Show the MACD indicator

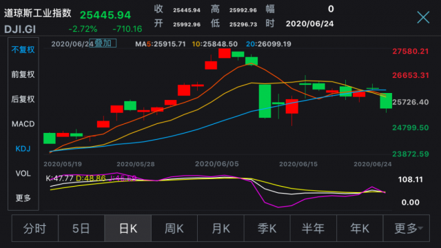23,124
